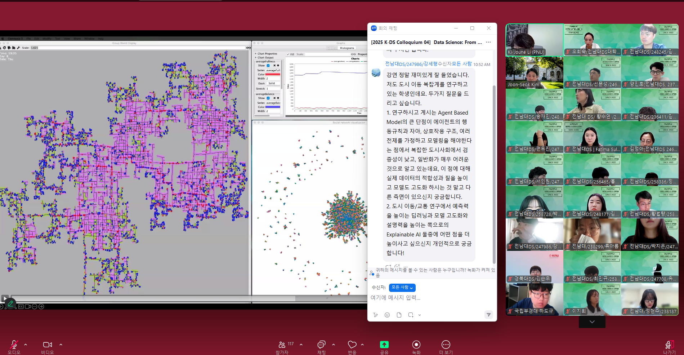Viewport: 684px width, 355px height.
Task: Click the play button on shared video
Action: [x=5, y=298]
